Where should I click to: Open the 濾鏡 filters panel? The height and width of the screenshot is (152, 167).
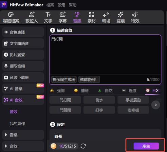click(120, 18)
